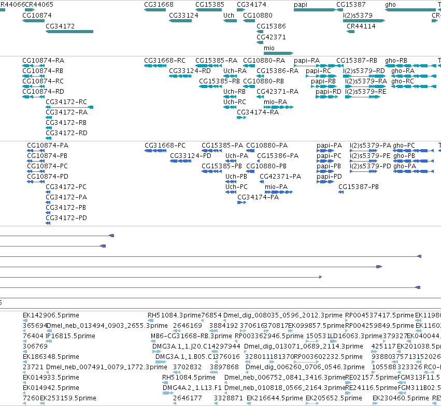Select the CG15387 gene label
441x406 pixels.
point(351,5)
